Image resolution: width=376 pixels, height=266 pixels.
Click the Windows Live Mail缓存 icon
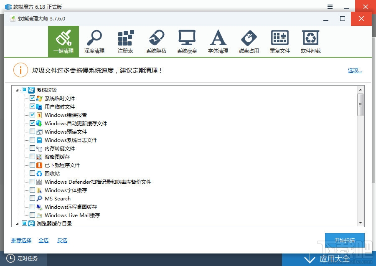tap(39, 215)
